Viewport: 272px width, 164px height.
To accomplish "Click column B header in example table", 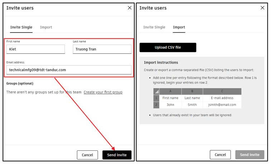I will [x=192, y=91].
